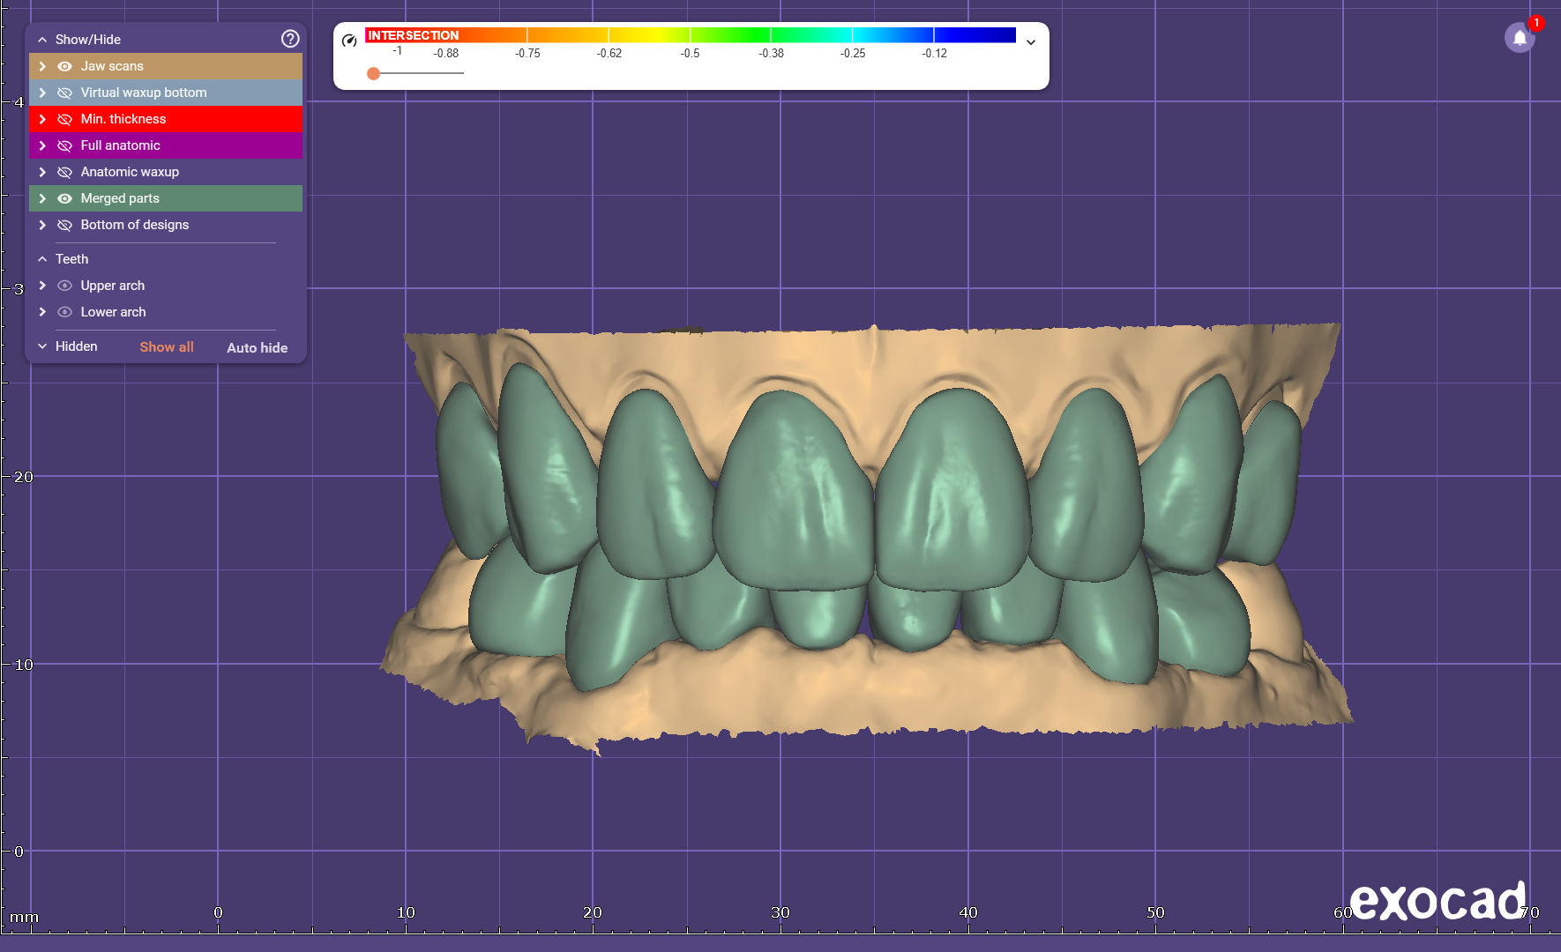Expand the Merged parts group
The image size is (1561, 952).
(42, 198)
